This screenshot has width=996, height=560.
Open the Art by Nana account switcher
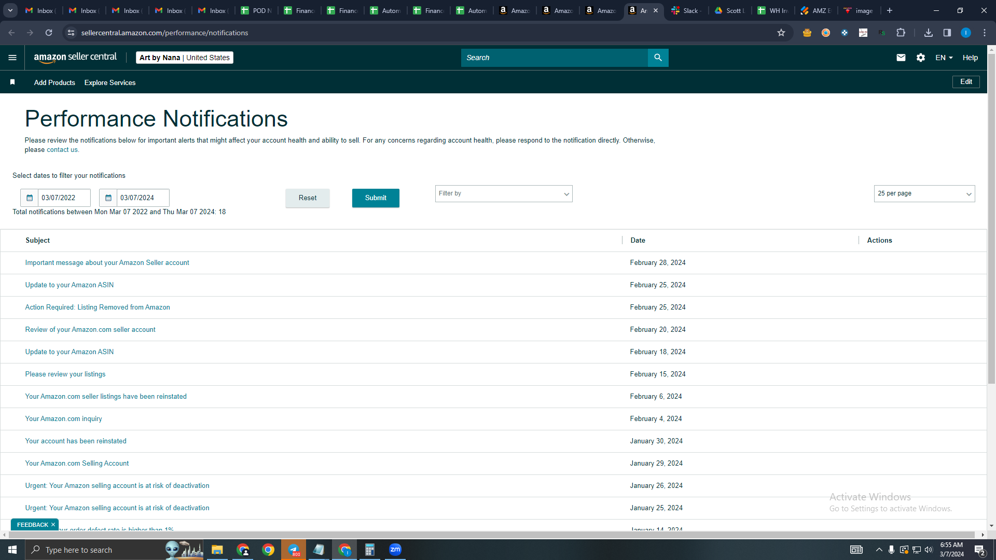click(x=185, y=58)
